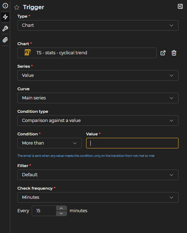Open the wrench settings tab
Viewport: 187px width, 233px height.
(5, 29)
